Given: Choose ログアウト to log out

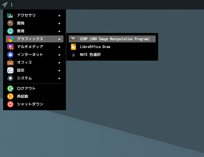Looking at the screenshot, I should (x=35, y=89).
